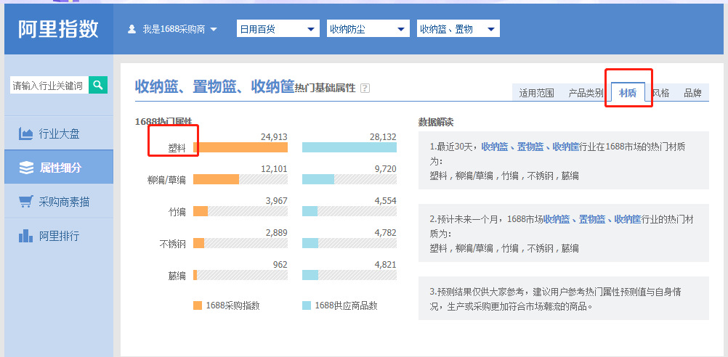Click the 阿里指数 logo

[59, 29]
